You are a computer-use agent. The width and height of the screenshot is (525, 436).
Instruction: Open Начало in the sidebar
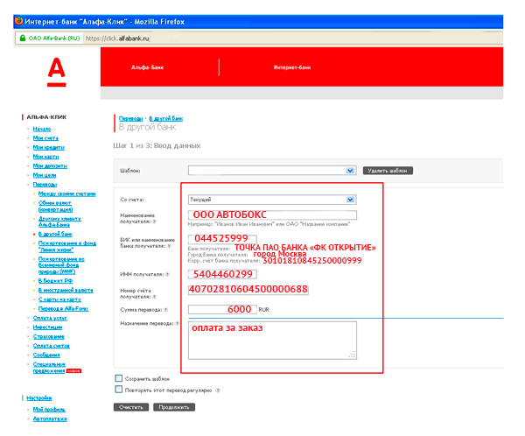pos(42,129)
